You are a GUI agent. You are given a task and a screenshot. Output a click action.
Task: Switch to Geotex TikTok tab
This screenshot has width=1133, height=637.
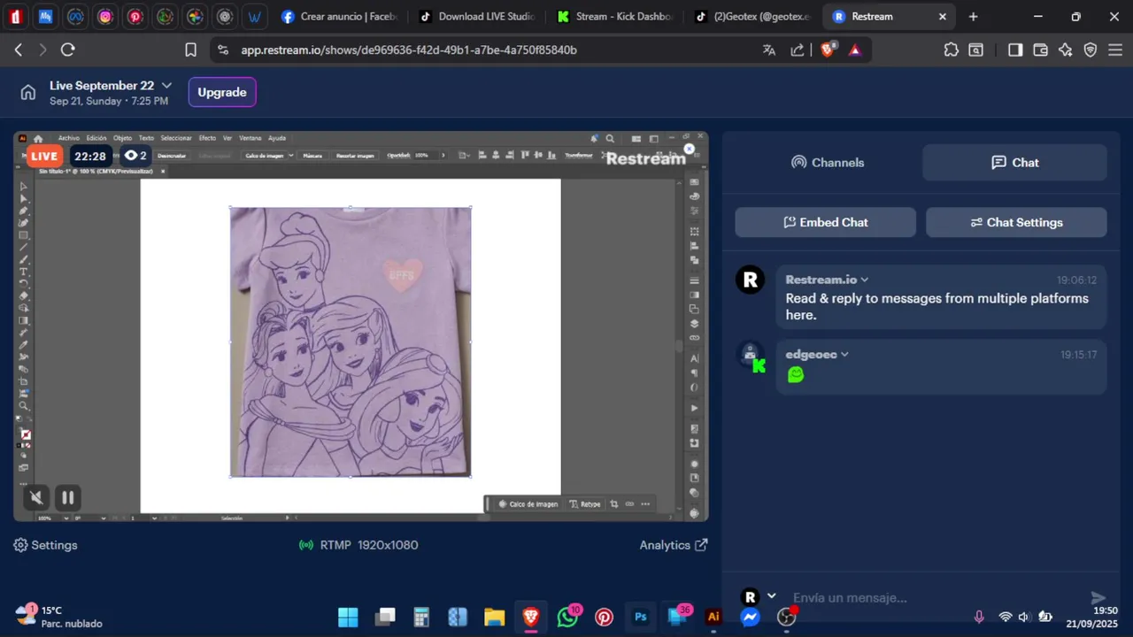click(753, 17)
